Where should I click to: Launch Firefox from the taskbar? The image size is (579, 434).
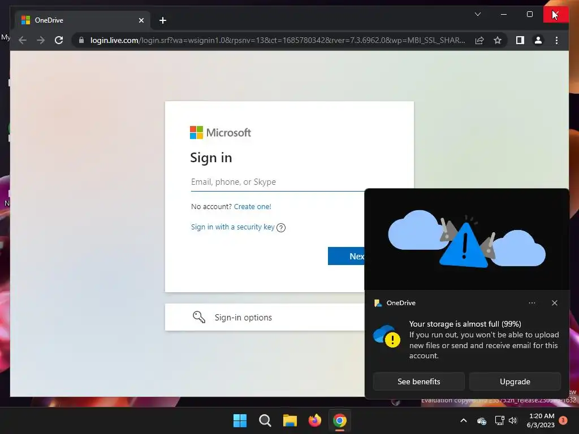(x=314, y=420)
